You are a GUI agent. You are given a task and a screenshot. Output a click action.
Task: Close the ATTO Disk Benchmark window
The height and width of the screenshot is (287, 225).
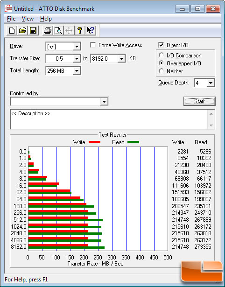[x=213, y=8]
